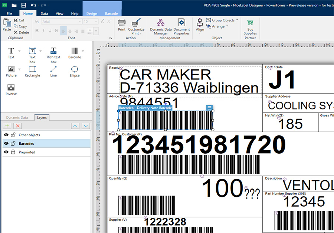
Task: Open Customize Print
Action: point(136,26)
